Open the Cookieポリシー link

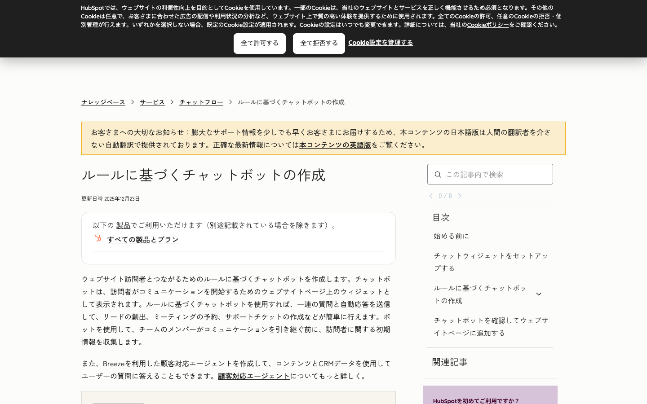point(488,25)
